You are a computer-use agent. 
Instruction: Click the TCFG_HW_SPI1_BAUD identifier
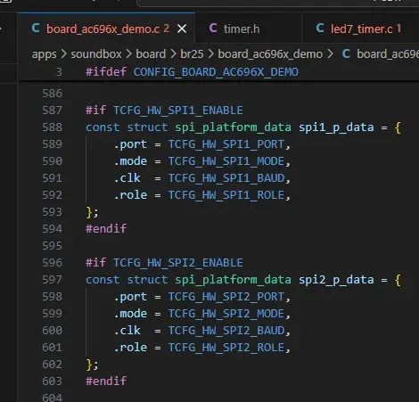[226, 178]
